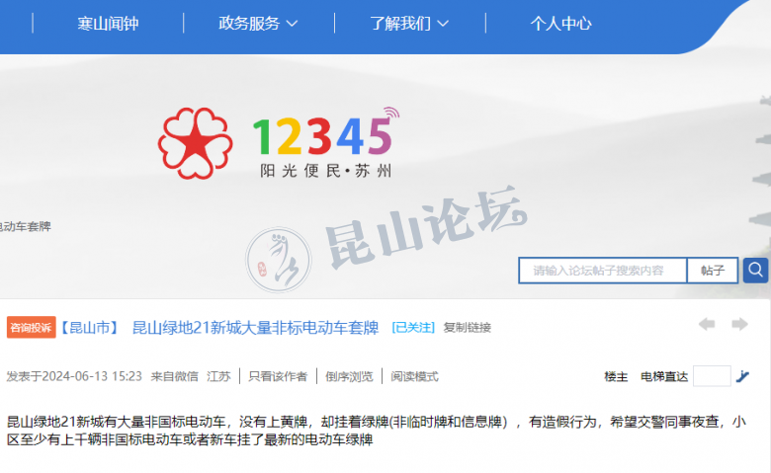Go to previous post with left arrow
This screenshot has width=771, height=473.
707,324
